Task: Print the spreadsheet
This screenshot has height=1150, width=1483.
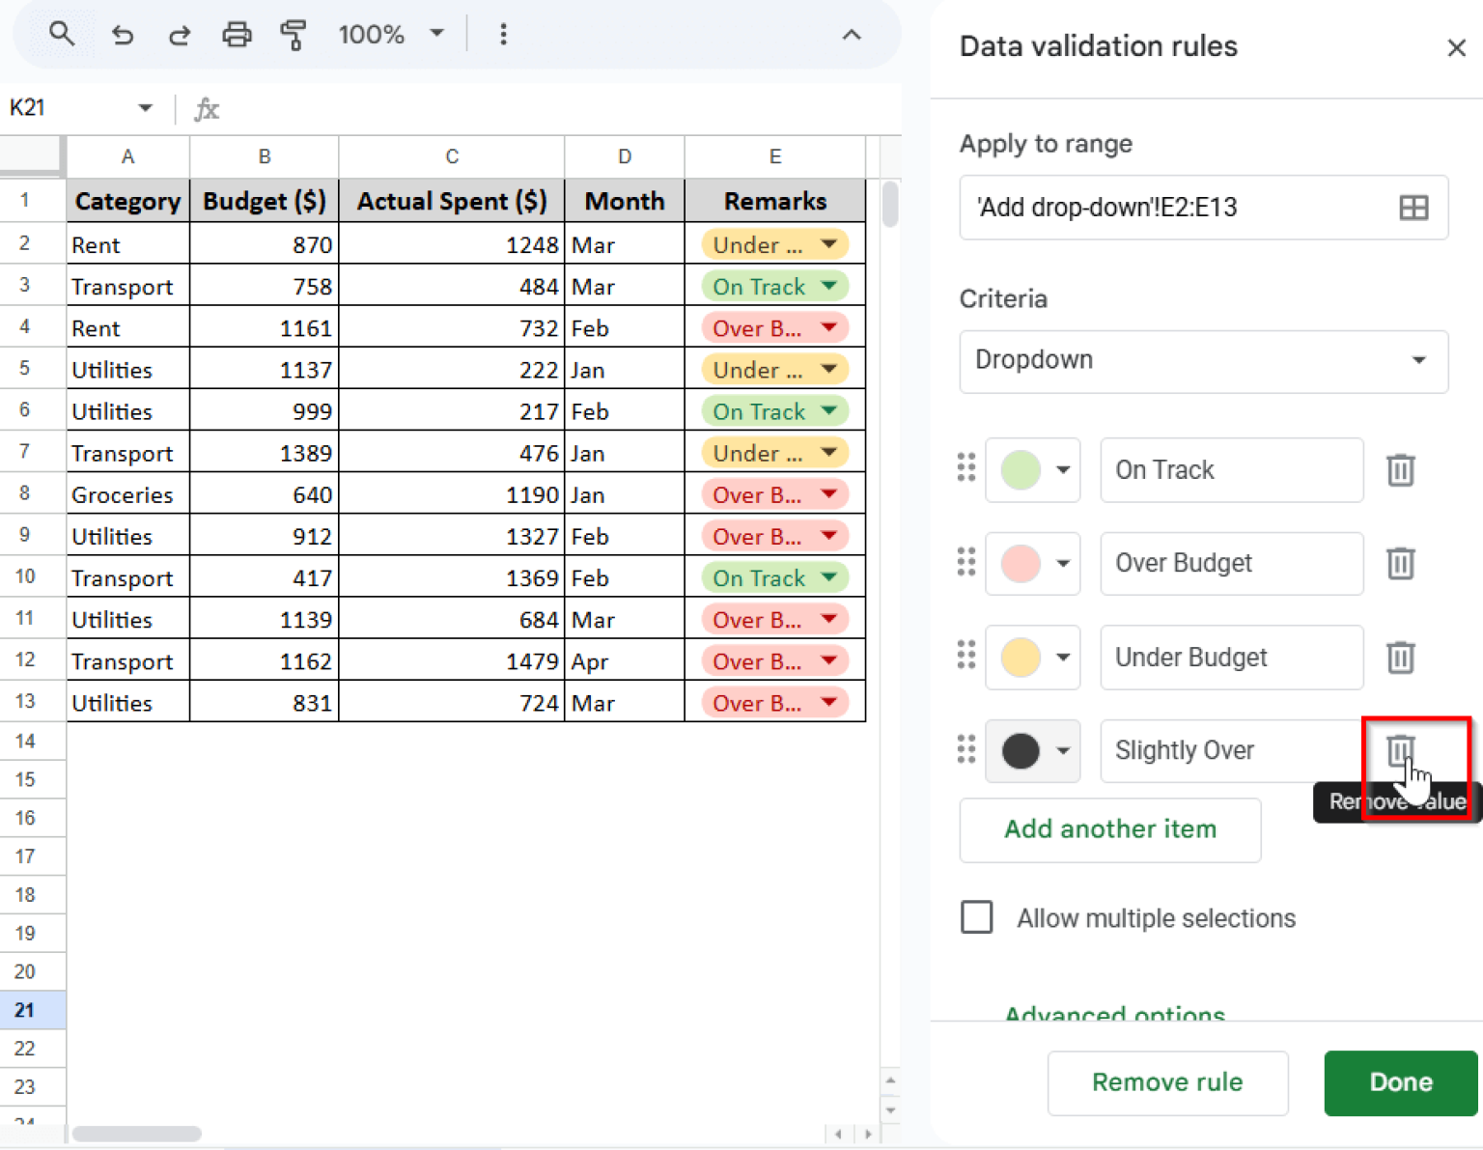Action: pos(237,34)
